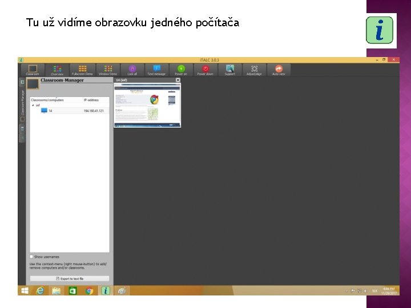The image size is (411, 308).
Task: Click the Classroom-Manager blackboard icon
Action: point(33,84)
